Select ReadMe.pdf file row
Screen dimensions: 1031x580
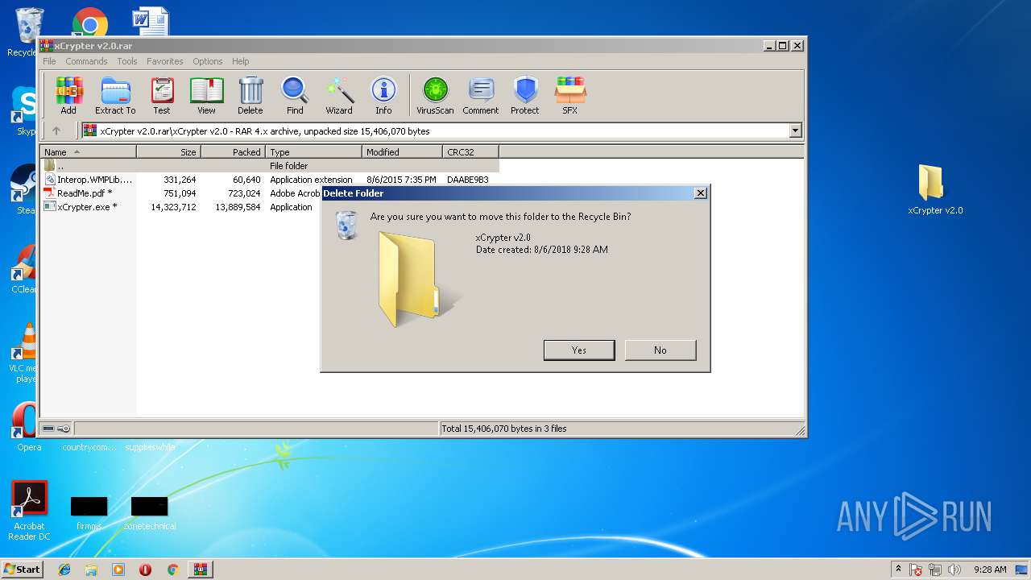click(181, 193)
